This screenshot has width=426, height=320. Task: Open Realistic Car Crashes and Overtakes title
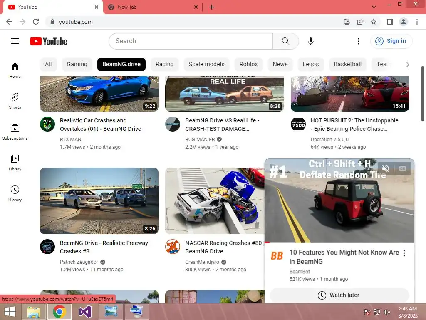pyautogui.click(x=101, y=125)
